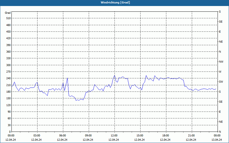
Task: Click the 15:00 time label
Action: click(x=140, y=136)
